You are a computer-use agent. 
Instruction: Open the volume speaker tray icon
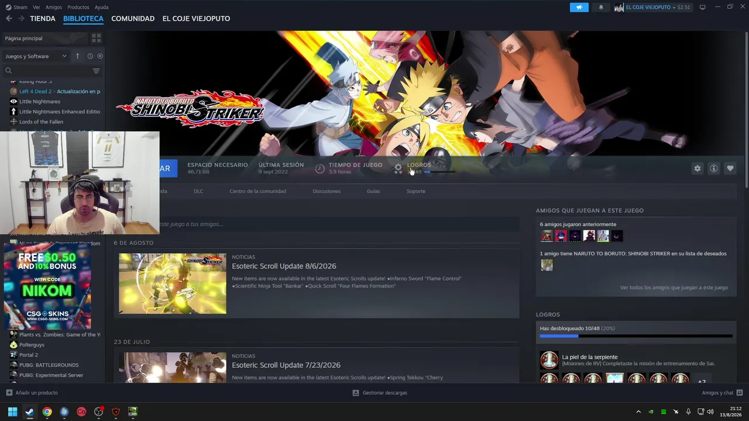click(710, 412)
